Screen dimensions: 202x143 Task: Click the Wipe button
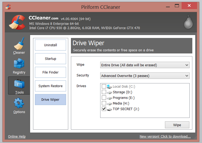(177, 125)
